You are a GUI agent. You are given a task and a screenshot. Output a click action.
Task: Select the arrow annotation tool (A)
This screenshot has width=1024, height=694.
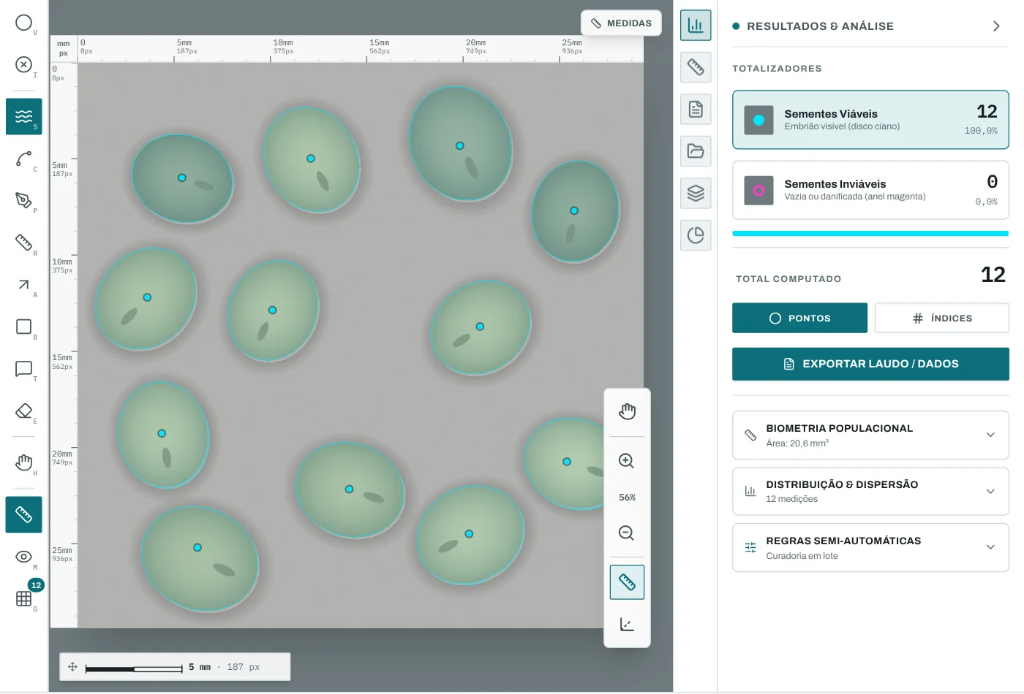pos(23,285)
